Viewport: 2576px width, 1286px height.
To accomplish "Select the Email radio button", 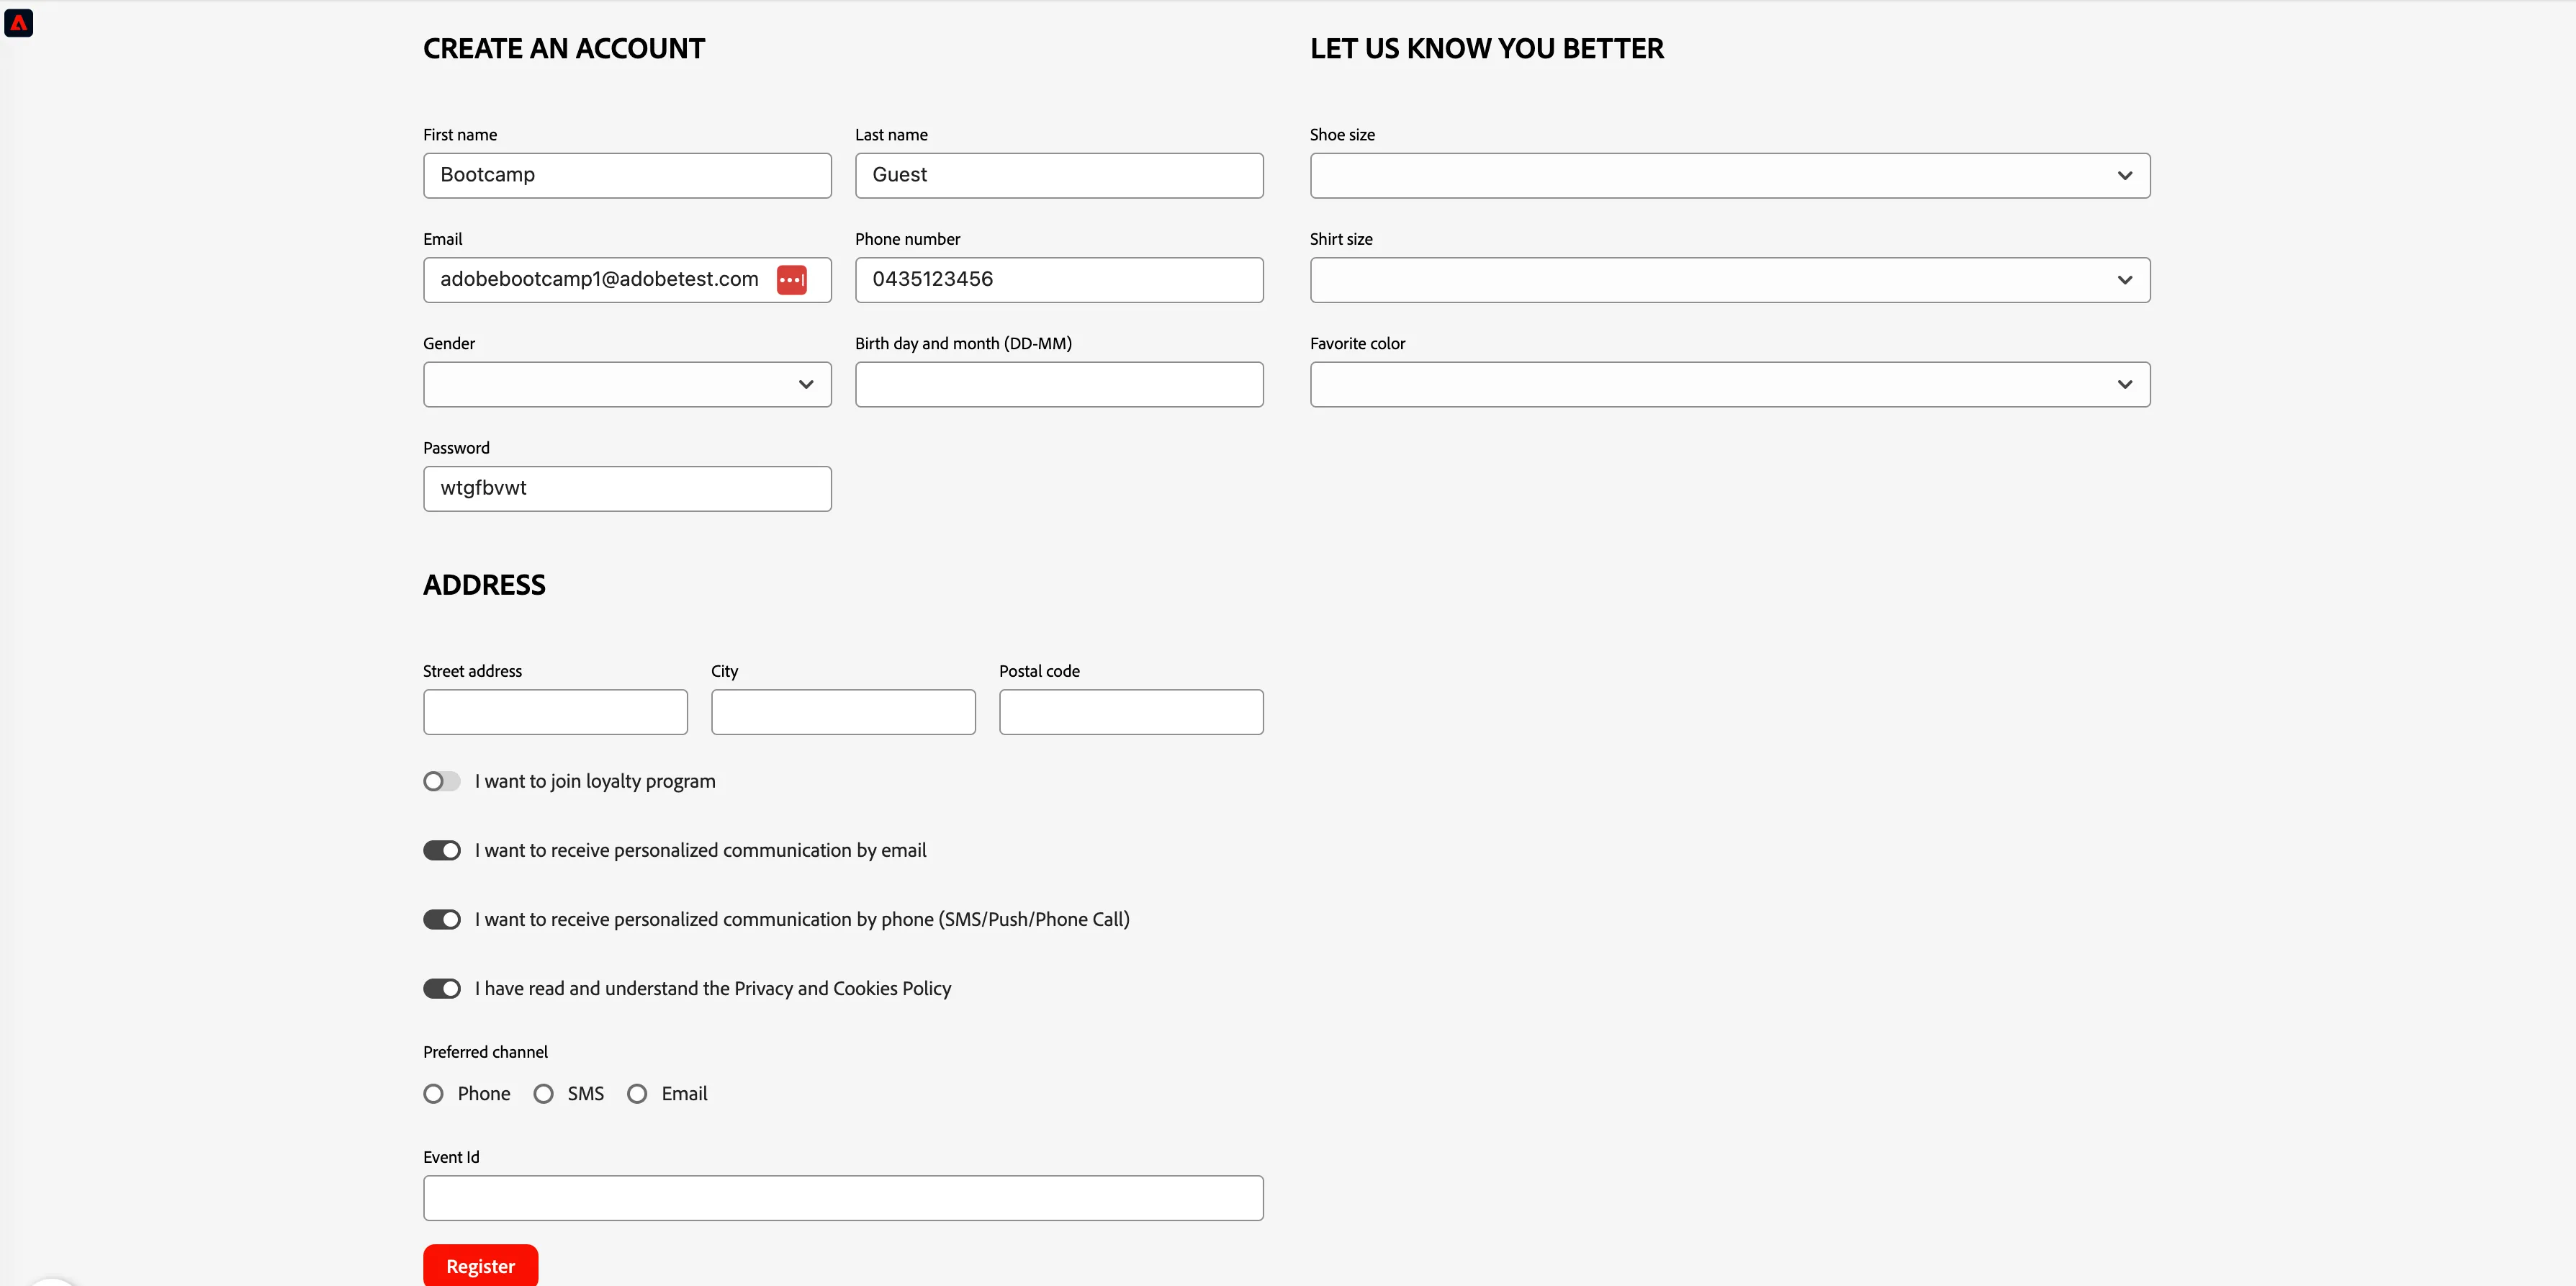I will (637, 1094).
